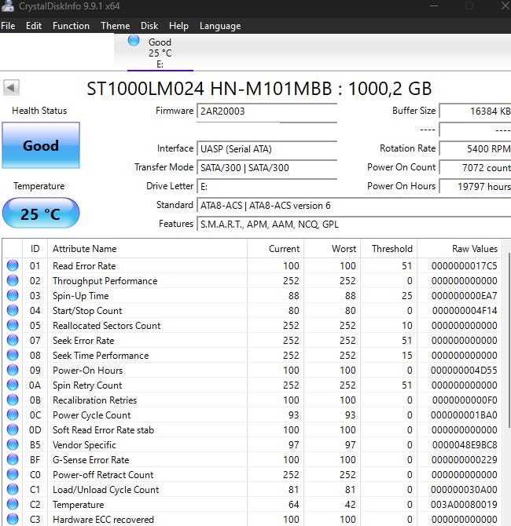511x526 pixels.
Task: Click the disk model title ST1000LM024
Action: point(259,89)
